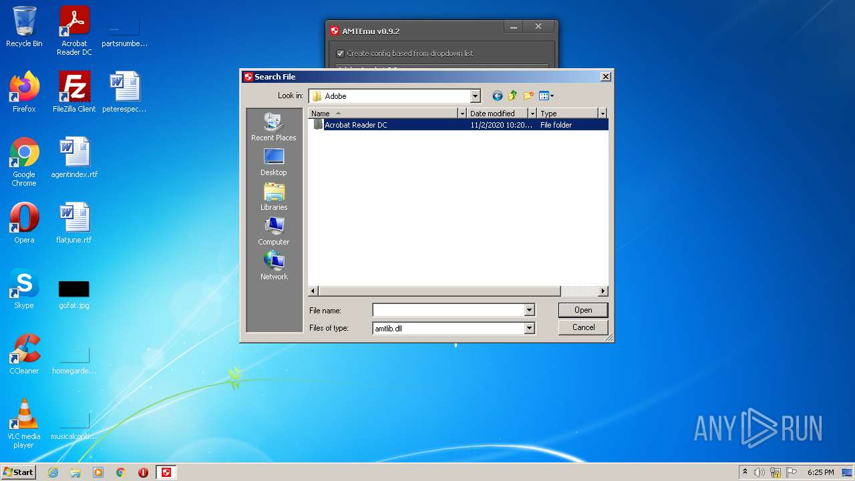Screen dimensions: 855x481
Task: Click the Cancel button
Action: point(583,327)
